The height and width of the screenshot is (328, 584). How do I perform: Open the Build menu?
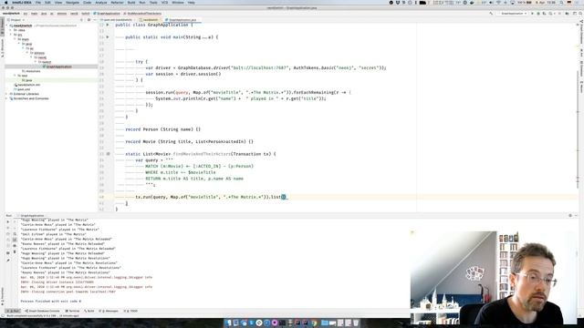click(131, 2)
